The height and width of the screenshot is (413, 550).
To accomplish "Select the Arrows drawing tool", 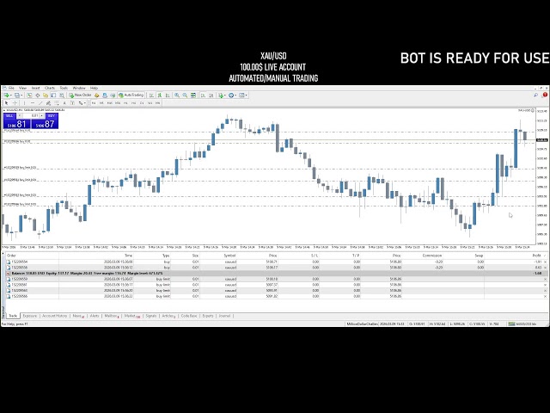I will pyautogui.click(x=80, y=103).
